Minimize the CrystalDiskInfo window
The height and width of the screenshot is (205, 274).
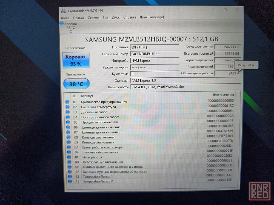coord(213,10)
